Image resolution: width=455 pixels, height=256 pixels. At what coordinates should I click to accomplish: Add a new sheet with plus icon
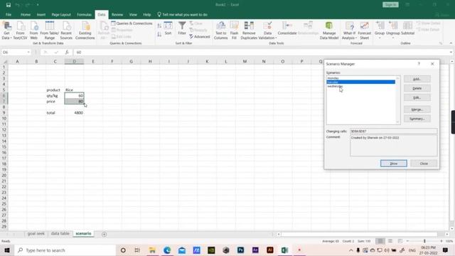point(105,234)
